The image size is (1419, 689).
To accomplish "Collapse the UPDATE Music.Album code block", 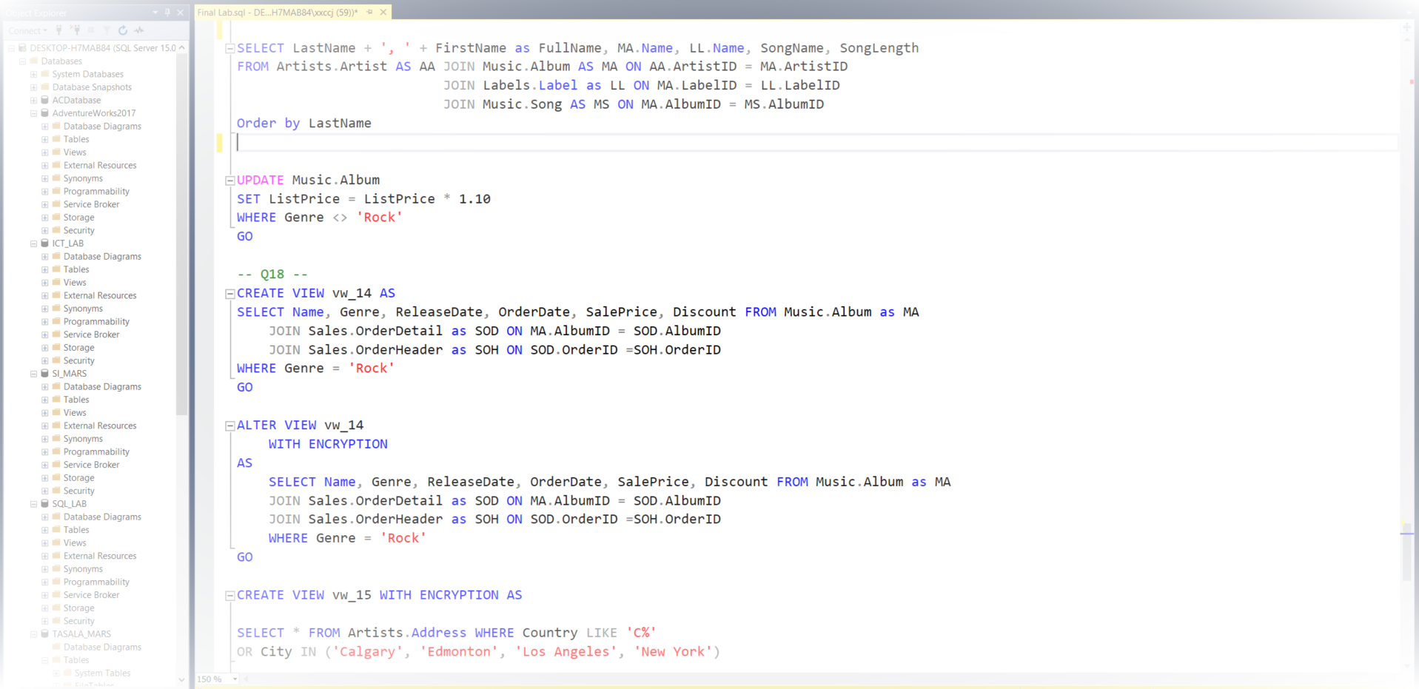I will (229, 180).
